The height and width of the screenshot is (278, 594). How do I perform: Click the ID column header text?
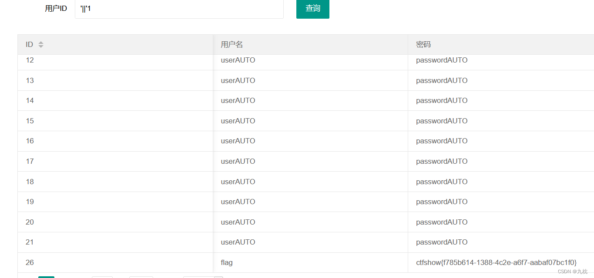pyautogui.click(x=30, y=44)
